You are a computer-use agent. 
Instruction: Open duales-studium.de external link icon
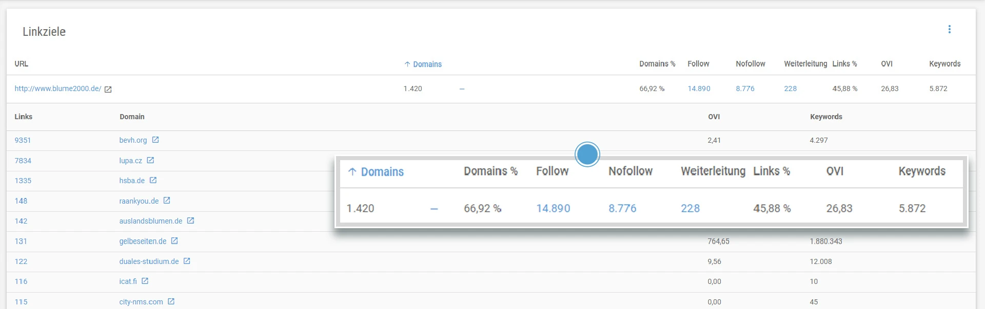click(187, 261)
